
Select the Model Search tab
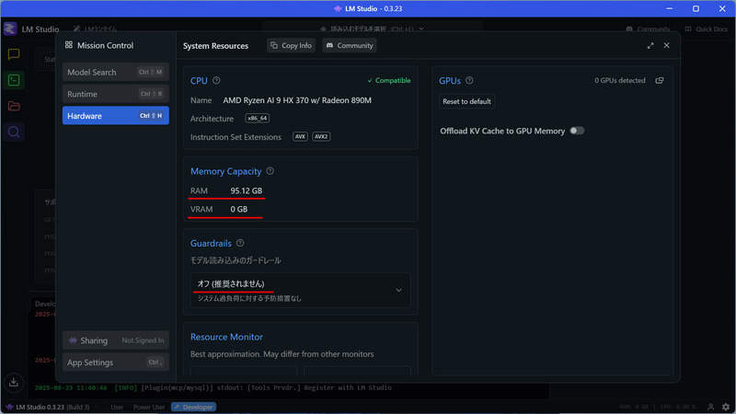pyautogui.click(x=116, y=72)
